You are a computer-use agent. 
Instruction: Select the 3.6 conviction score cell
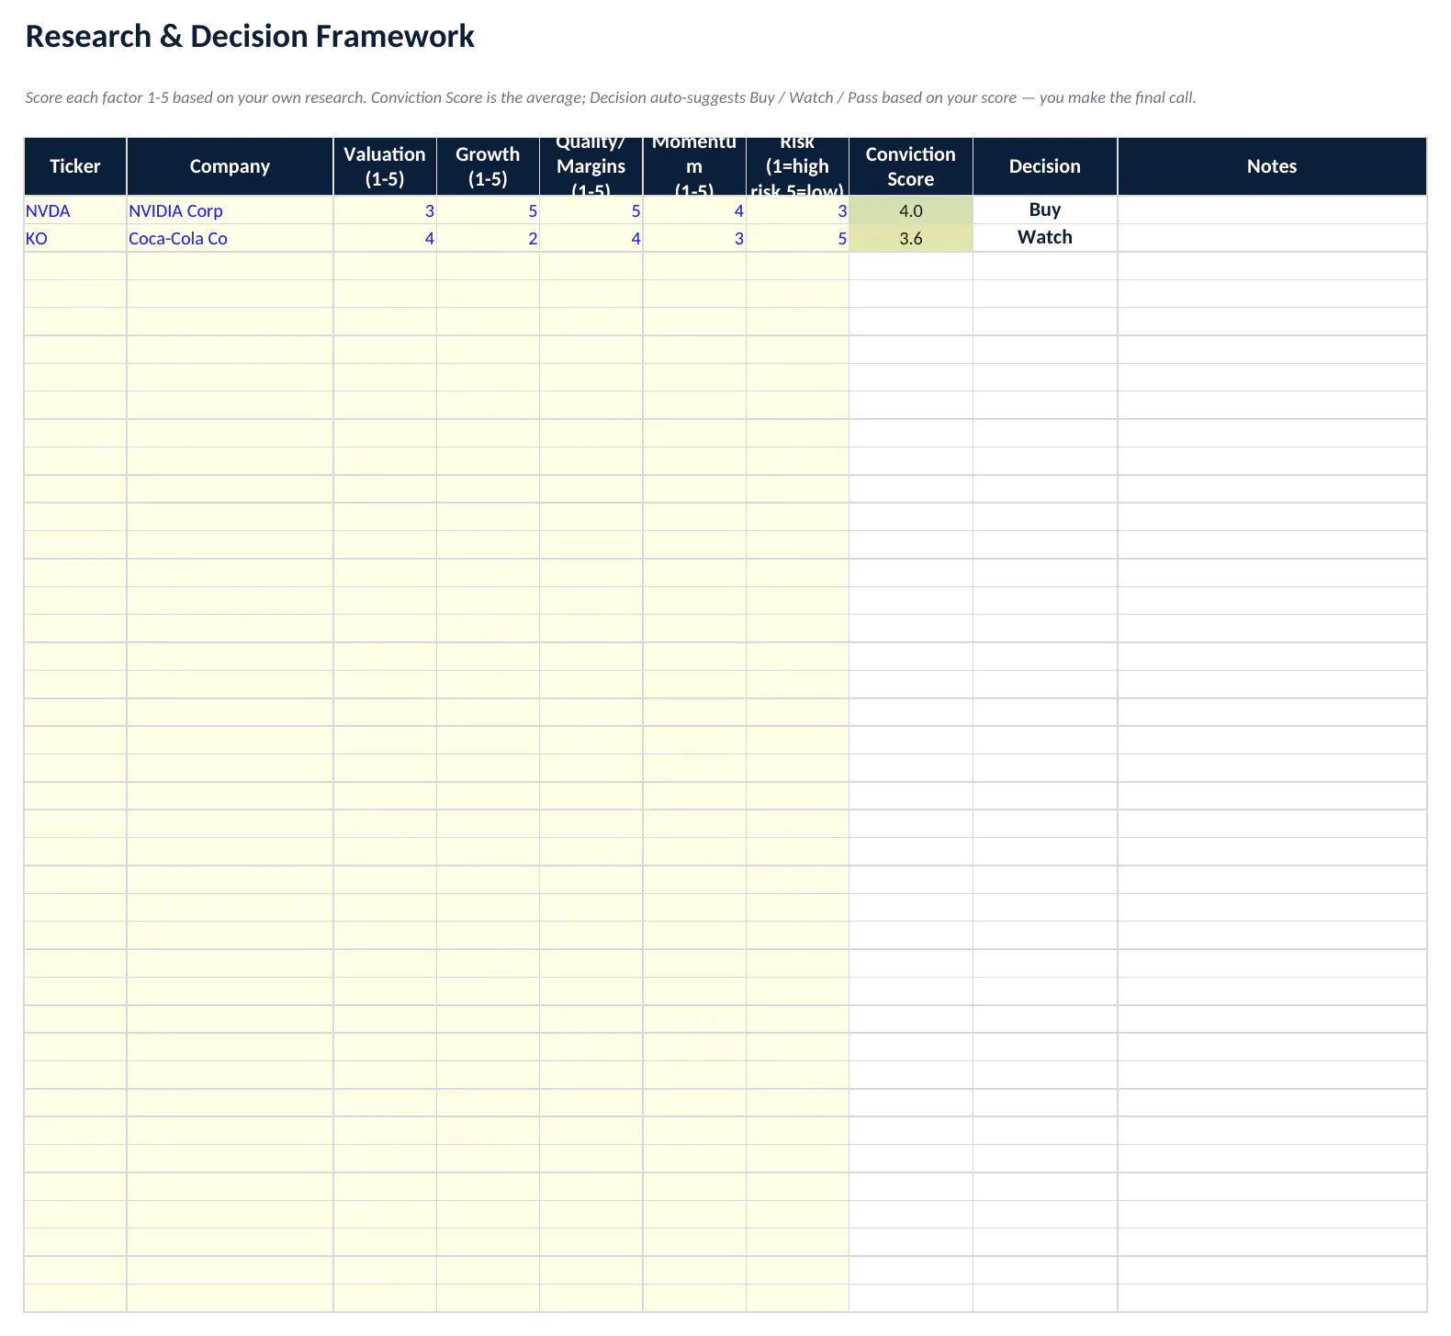tap(911, 238)
